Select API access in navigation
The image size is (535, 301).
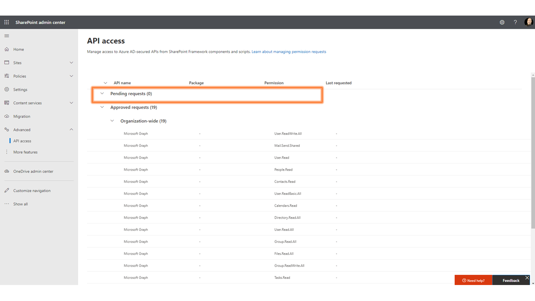(22, 141)
